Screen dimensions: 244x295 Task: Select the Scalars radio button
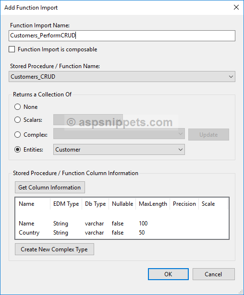coord(17,119)
